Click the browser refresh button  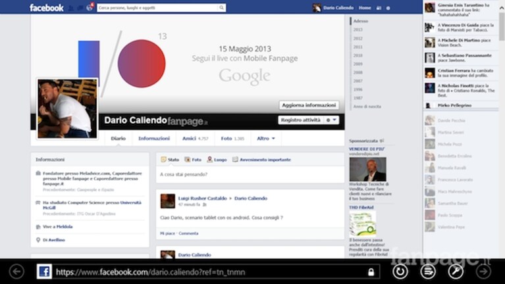pyautogui.click(x=400, y=272)
